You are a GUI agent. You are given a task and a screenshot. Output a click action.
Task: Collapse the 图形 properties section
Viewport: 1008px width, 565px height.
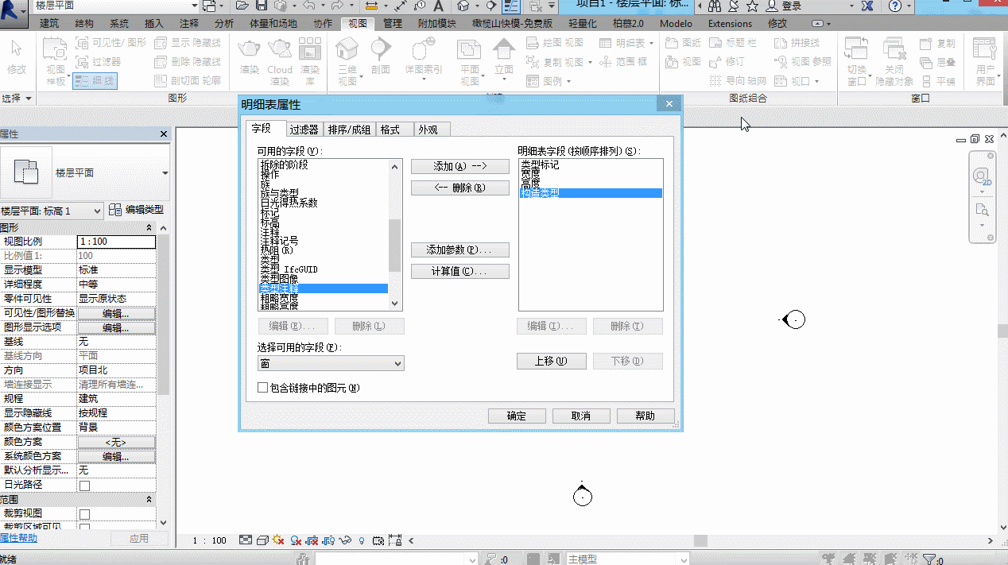click(x=149, y=227)
